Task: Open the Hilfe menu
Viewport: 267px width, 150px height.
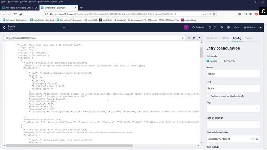Action: coord(61,2)
